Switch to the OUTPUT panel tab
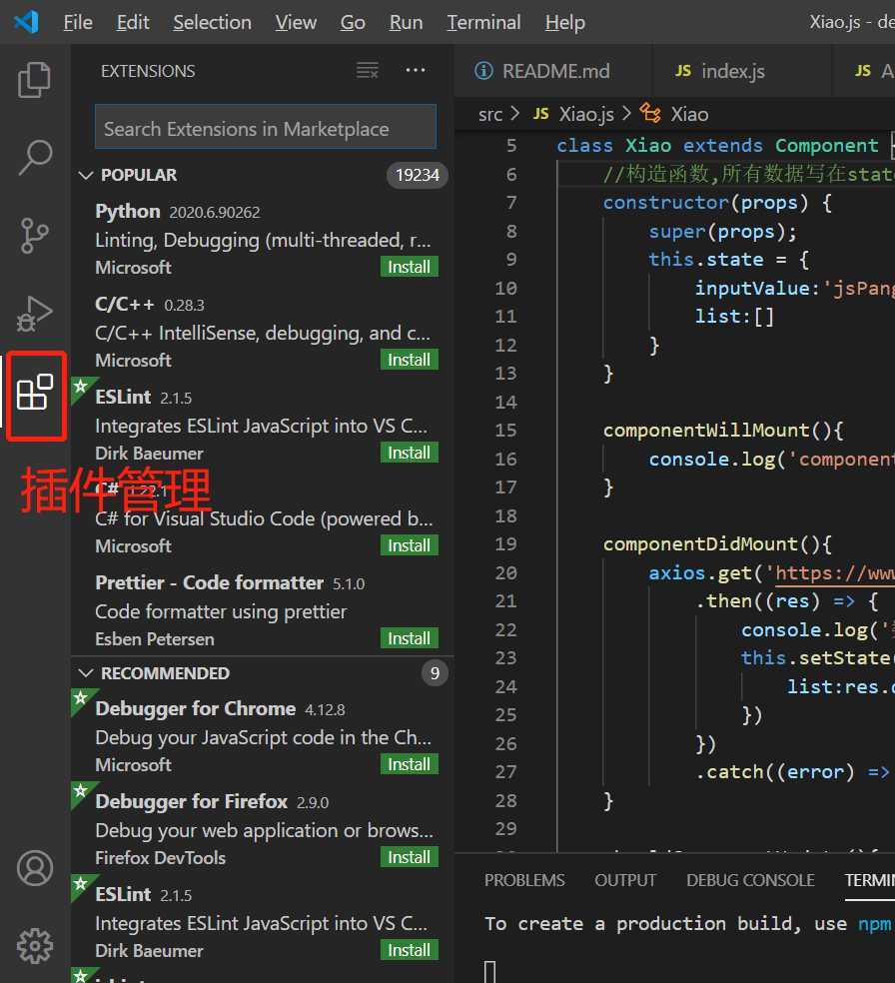Image resolution: width=895 pixels, height=983 pixels. point(625,880)
